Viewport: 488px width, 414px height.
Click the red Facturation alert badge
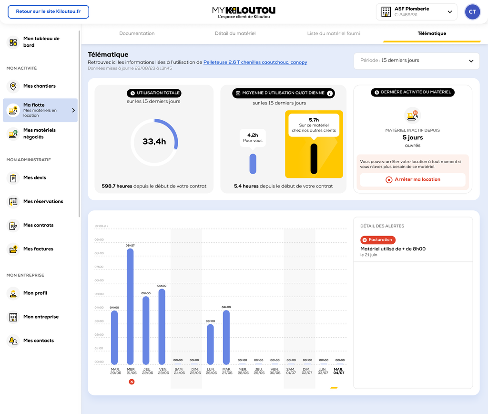(378, 240)
